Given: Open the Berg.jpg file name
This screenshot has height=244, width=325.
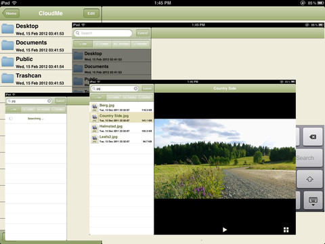Looking at the screenshot, I should coord(107,105).
